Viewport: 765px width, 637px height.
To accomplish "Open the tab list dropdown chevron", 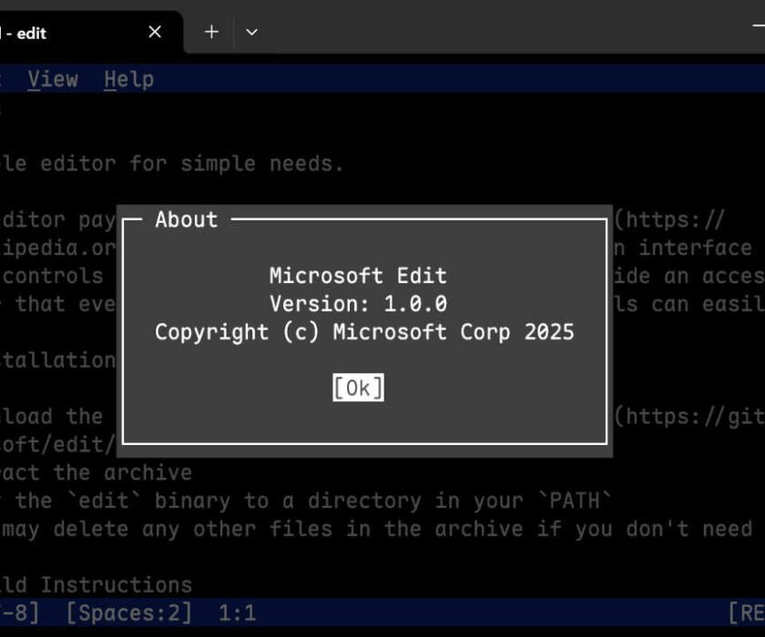I will (x=251, y=32).
